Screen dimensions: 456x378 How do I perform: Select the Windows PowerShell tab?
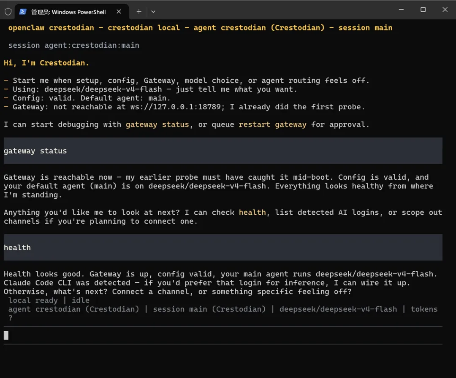point(72,12)
